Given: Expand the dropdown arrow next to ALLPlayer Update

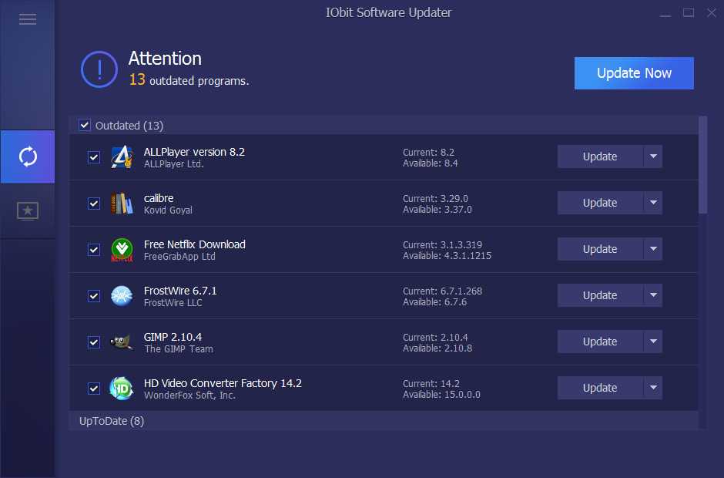Looking at the screenshot, I should [653, 157].
